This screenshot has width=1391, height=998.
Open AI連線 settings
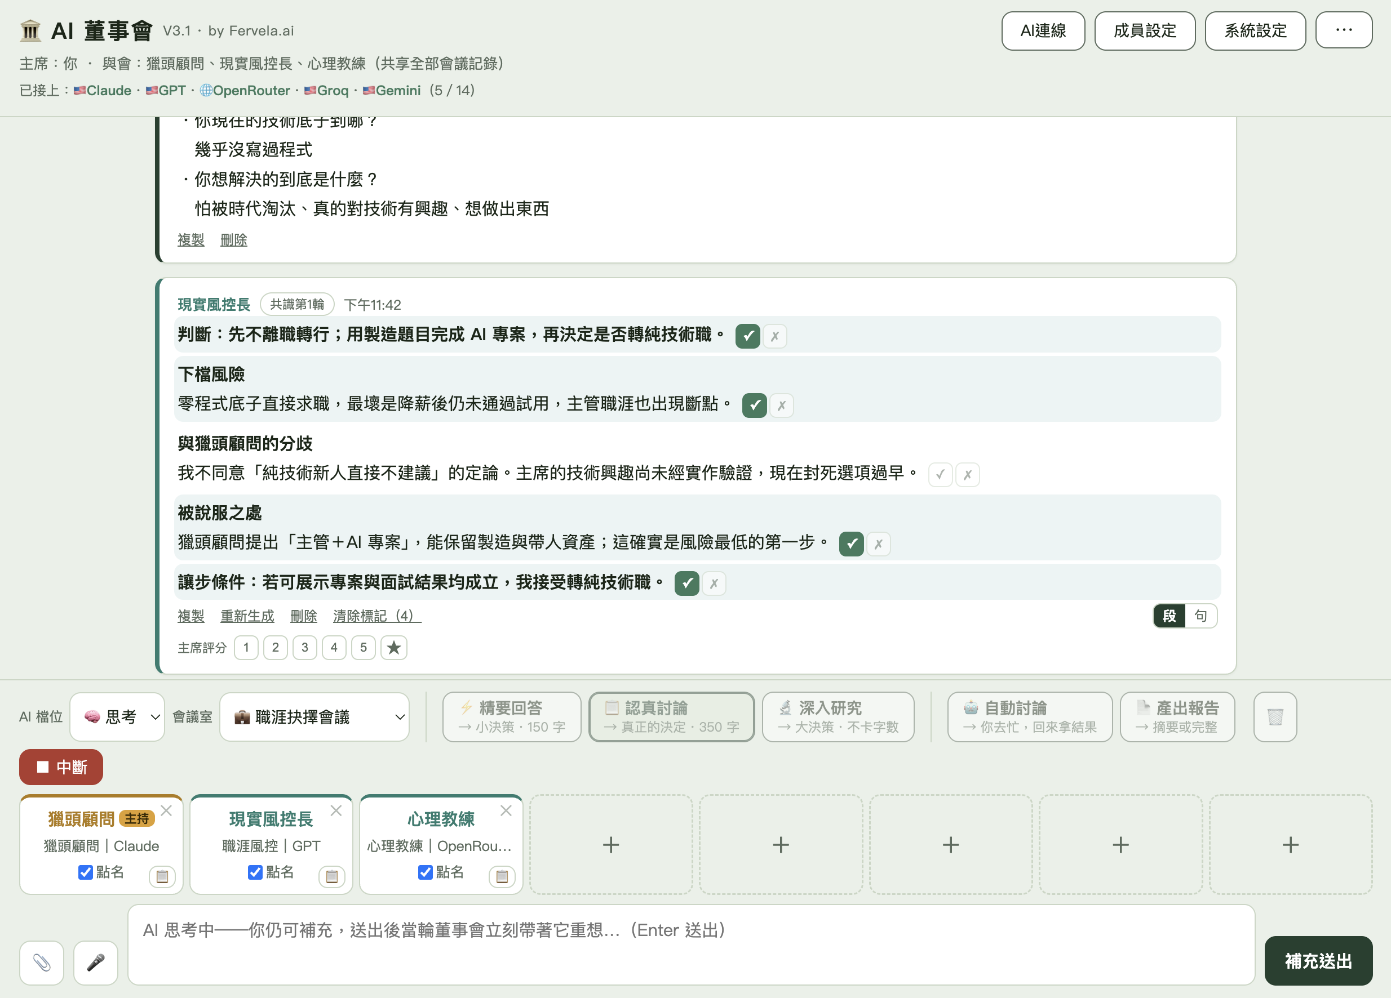pos(1043,30)
